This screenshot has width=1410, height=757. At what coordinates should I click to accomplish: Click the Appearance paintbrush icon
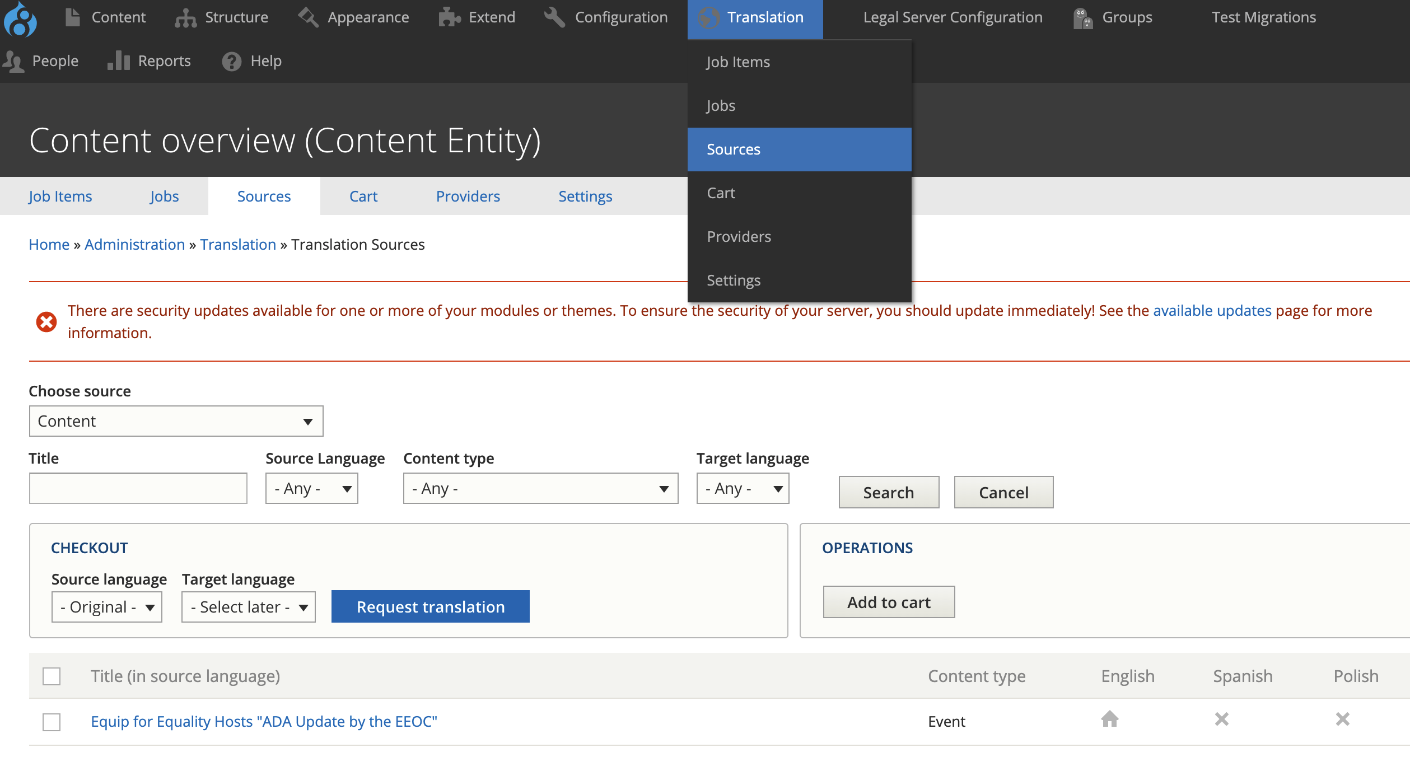[308, 17]
